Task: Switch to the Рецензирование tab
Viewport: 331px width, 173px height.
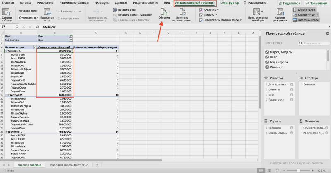Action: coord(146,3)
